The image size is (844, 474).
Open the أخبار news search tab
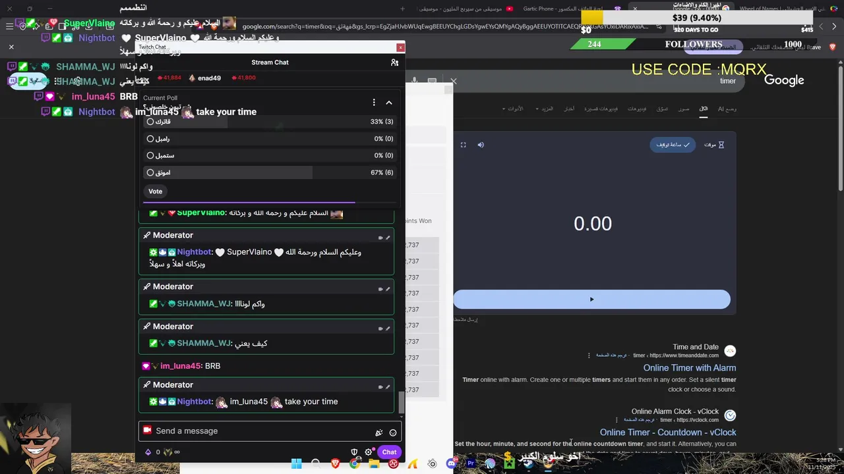point(569,109)
